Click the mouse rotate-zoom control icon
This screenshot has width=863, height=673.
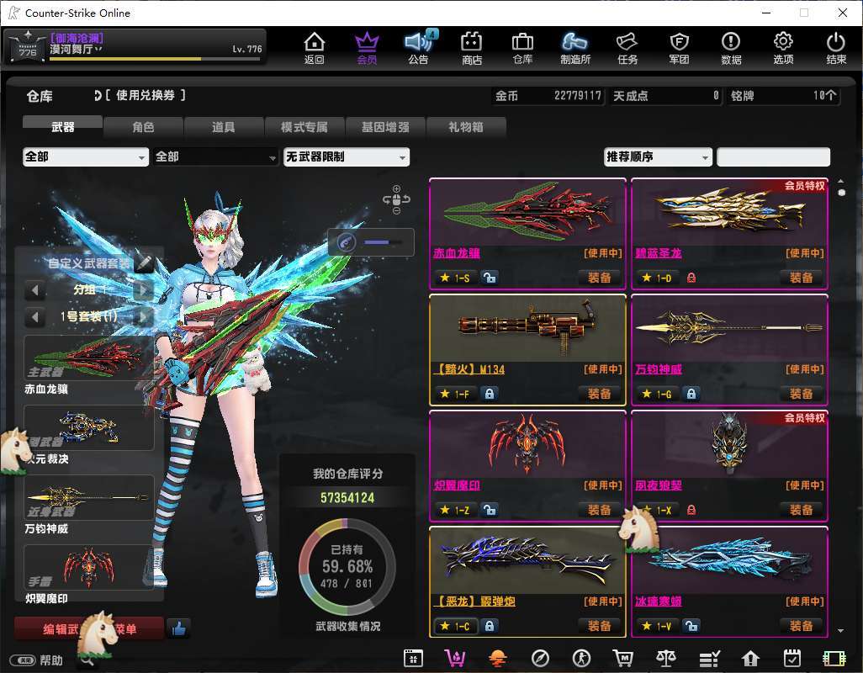point(396,199)
